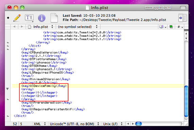The width and height of the screenshot is (194, 130).
Task: Click the window resize grip corner
Action: (187, 124)
